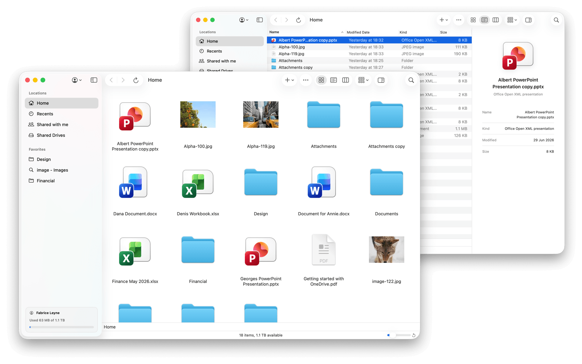Viewport: 582px width, 364px height.
Task: Select list view in rear window
Action: click(484, 20)
